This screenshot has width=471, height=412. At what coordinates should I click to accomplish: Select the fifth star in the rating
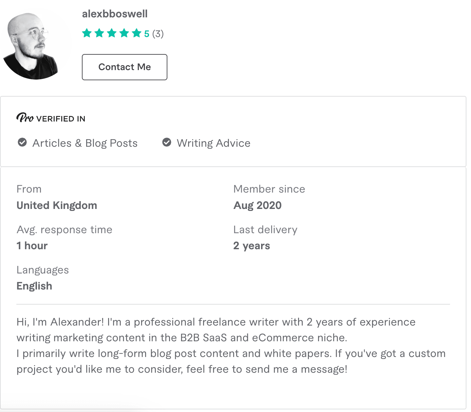[x=136, y=33]
